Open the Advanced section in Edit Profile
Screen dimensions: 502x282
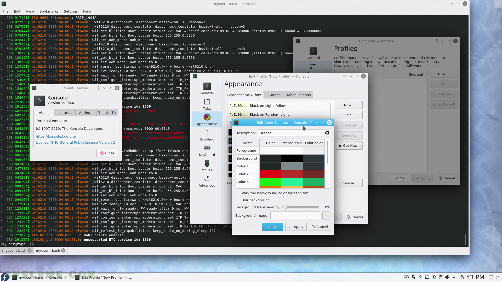coord(207,181)
